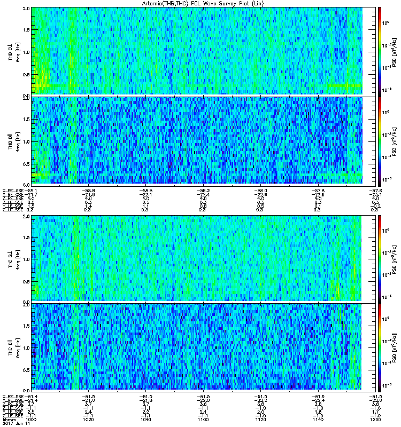Click the THC Y_RE_GSE value '-22.2'
Screen dimensions: 401x427
260,400
